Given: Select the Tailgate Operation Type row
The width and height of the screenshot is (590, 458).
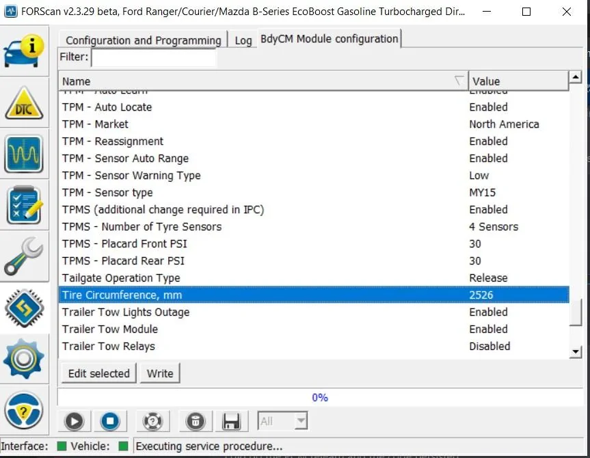Looking at the screenshot, I should pyautogui.click(x=314, y=278).
